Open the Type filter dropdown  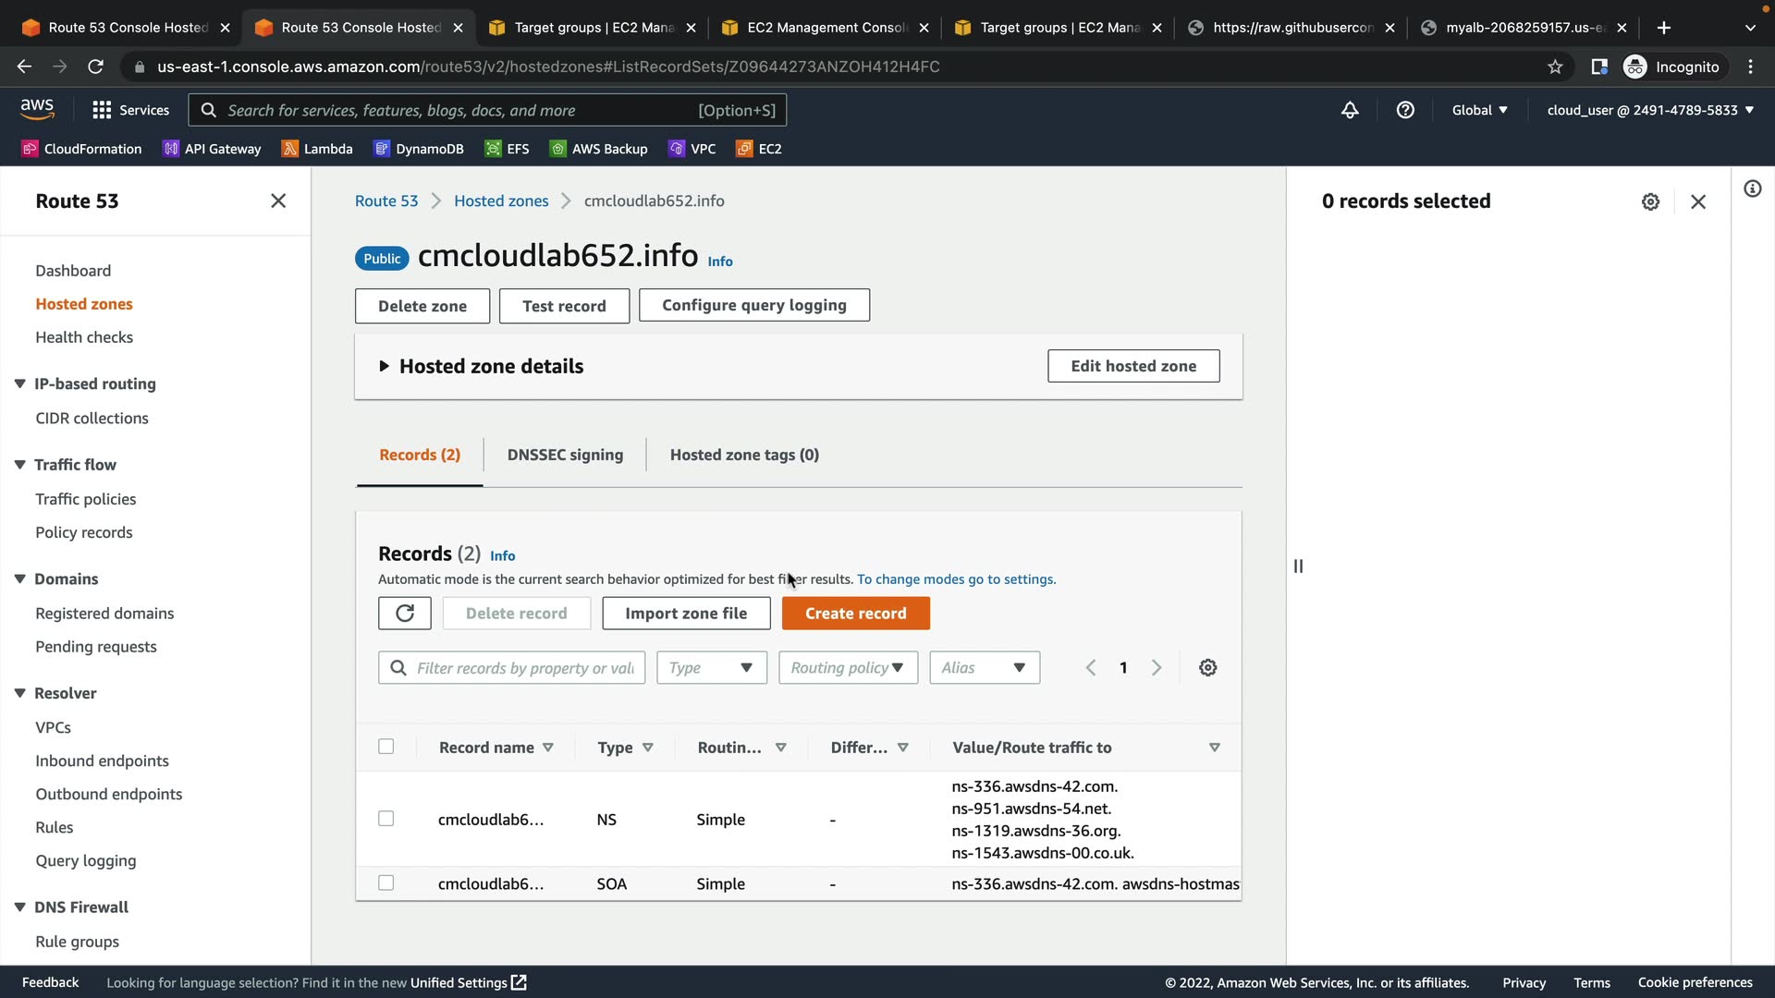tap(711, 668)
